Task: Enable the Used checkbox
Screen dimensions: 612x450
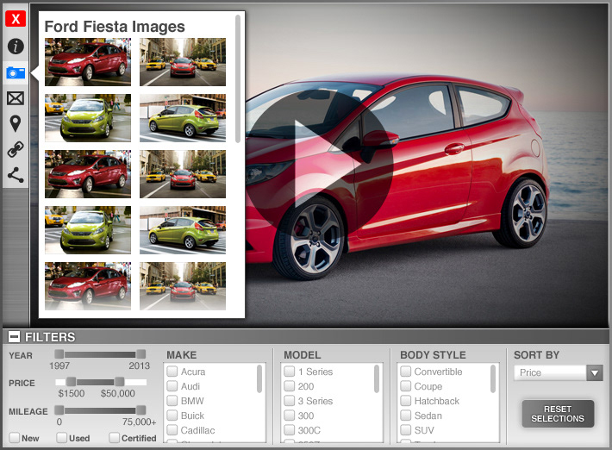Action: tap(62, 438)
